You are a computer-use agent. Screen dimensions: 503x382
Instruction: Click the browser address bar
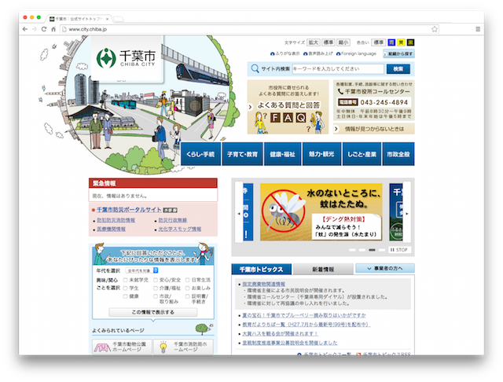(x=249, y=29)
